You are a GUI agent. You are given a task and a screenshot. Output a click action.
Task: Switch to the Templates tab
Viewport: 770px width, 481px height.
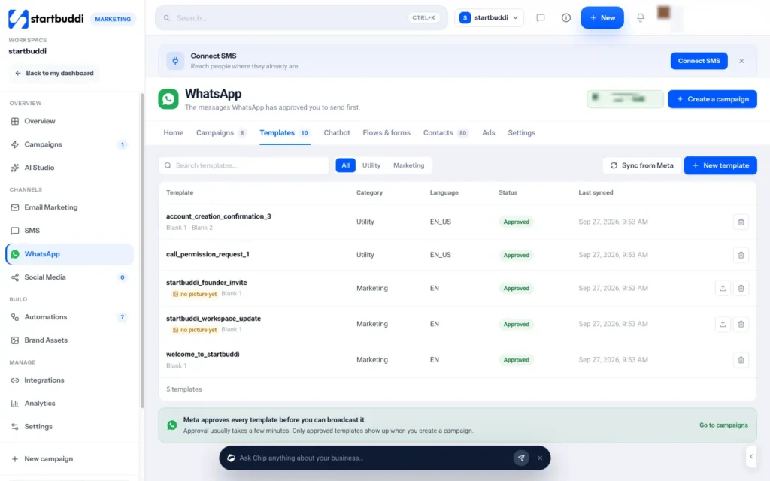pyautogui.click(x=285, y=133)
